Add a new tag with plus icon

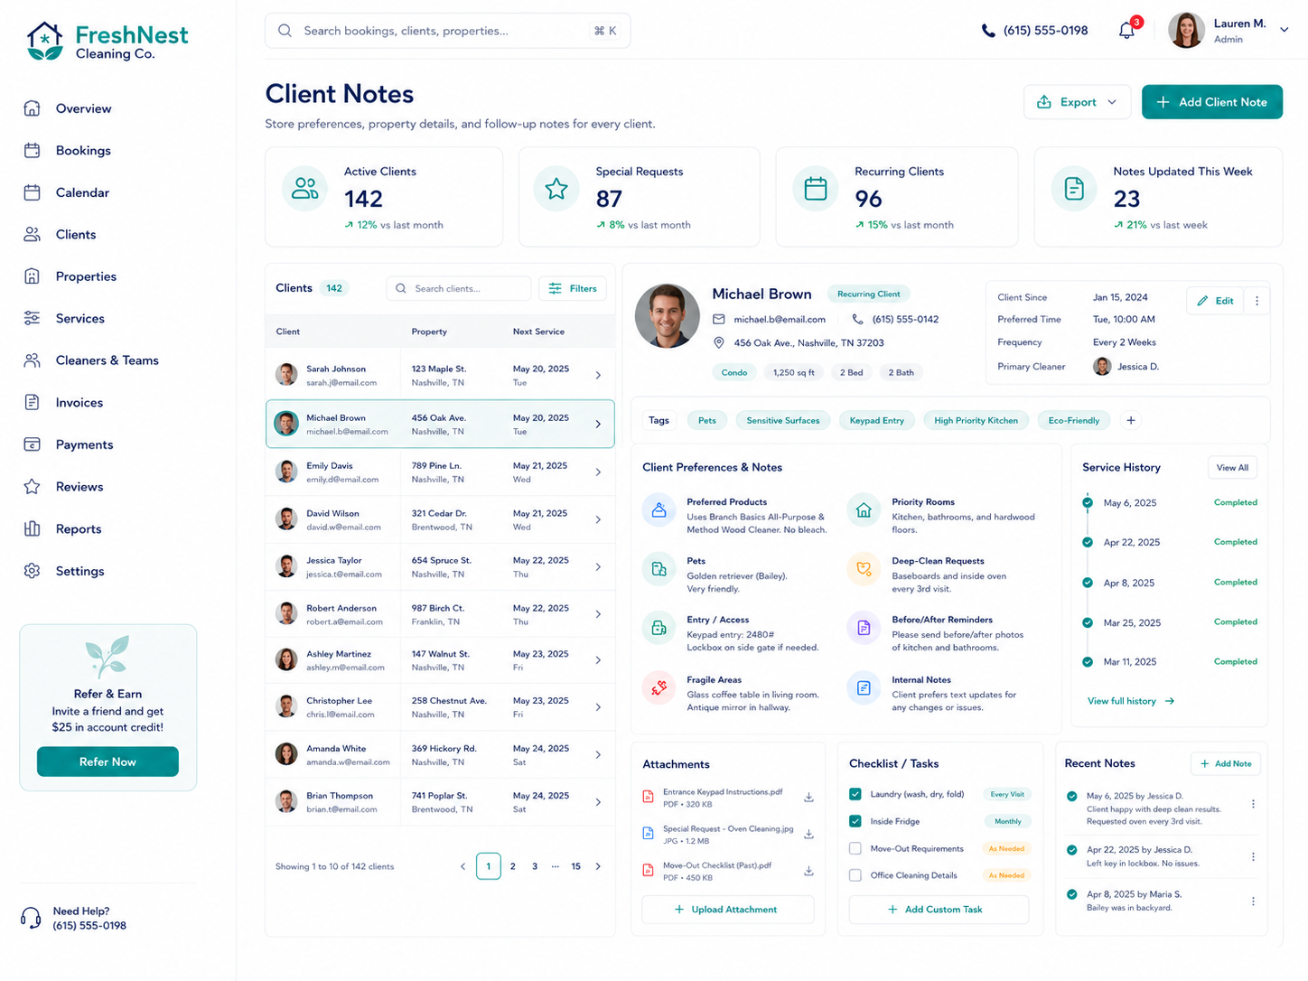click(x=1131, y=420)
